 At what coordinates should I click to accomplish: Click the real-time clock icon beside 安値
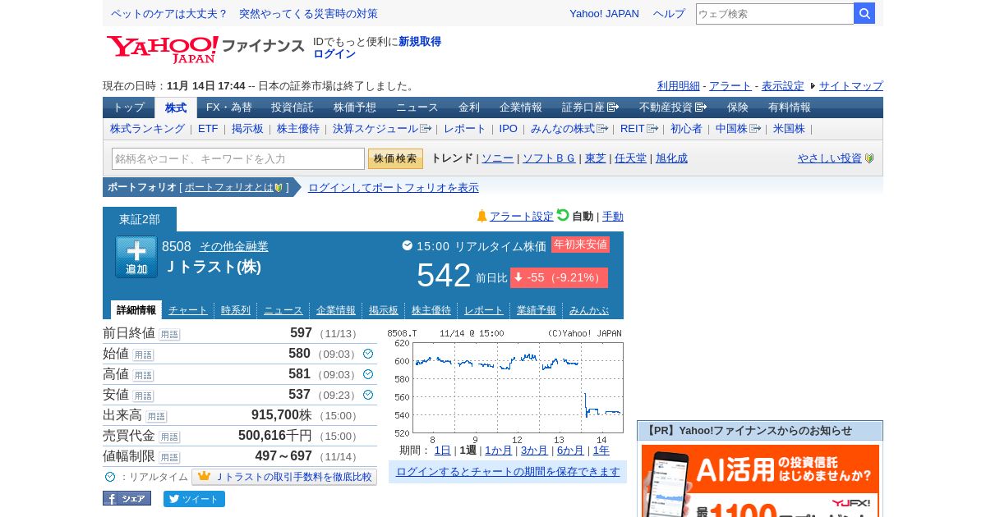368,395
